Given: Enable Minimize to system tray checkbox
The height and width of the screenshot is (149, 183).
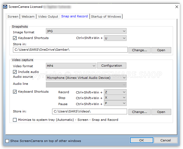Looking at the screenshot, I should pos(15,120).
